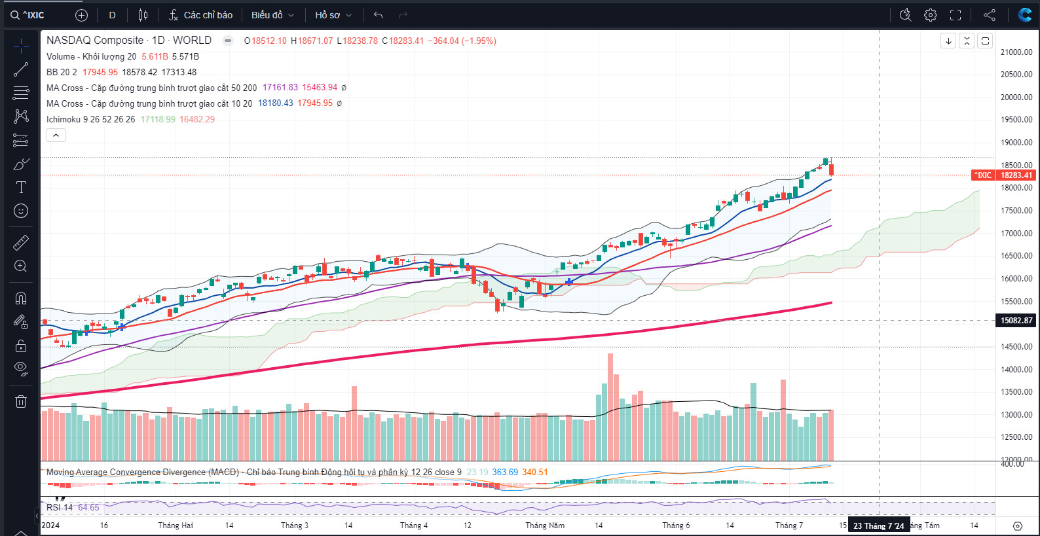
Task: Collapse the indicator legend list
Action: (56, 135)
